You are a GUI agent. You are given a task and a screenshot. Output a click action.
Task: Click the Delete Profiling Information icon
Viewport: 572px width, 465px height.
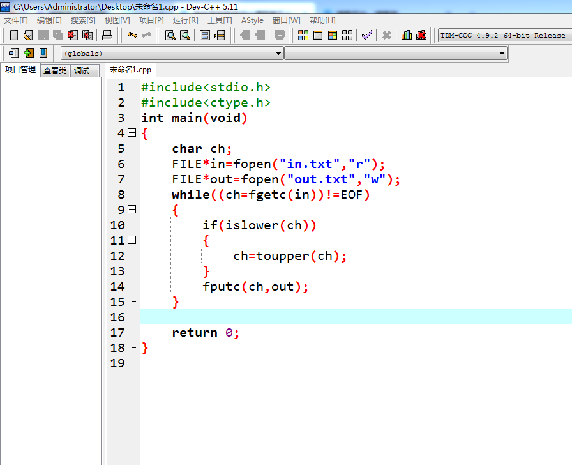point(421,35)
